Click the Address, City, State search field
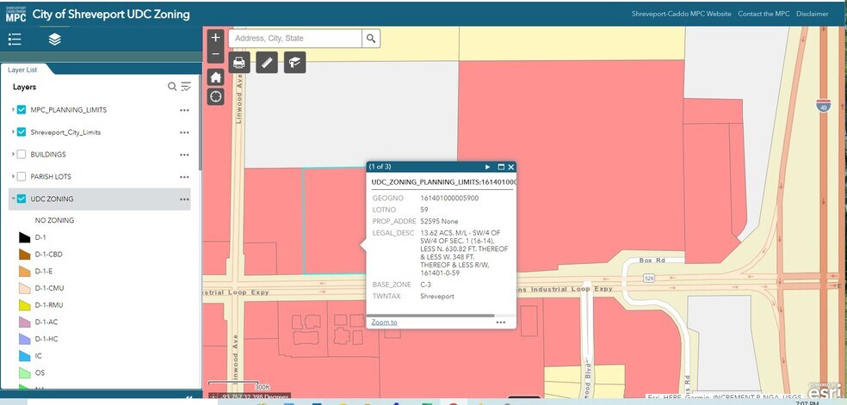This screenshot has height=405, width=847. pyautogui.click(x=295, y=39)
